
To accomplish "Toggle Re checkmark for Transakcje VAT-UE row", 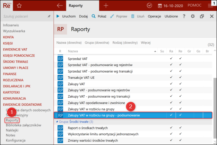I will (180, 77).
